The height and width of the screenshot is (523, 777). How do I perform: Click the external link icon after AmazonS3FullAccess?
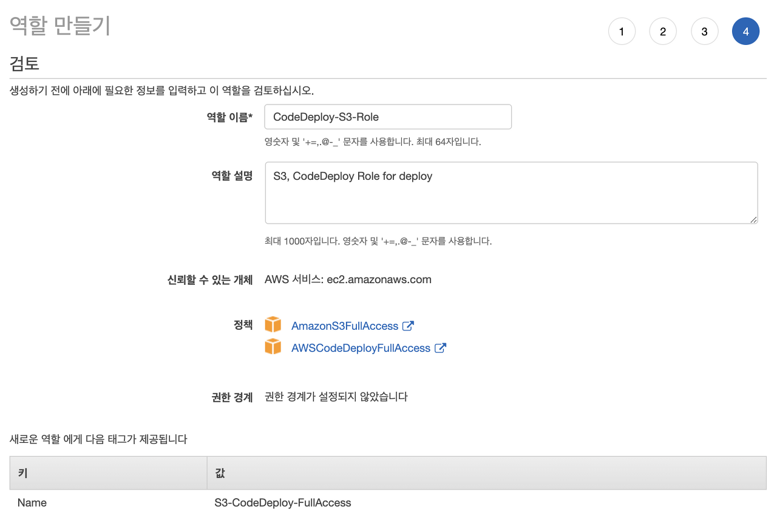(410, 326)
